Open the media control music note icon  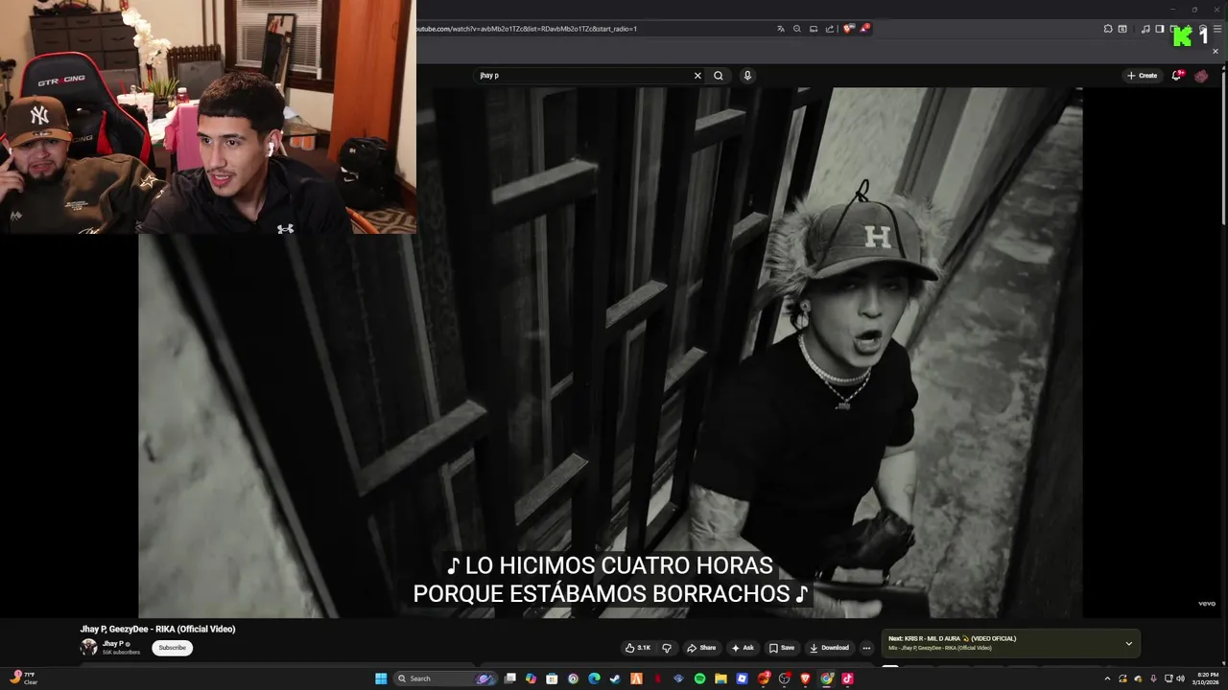[x=1145, y=29]
